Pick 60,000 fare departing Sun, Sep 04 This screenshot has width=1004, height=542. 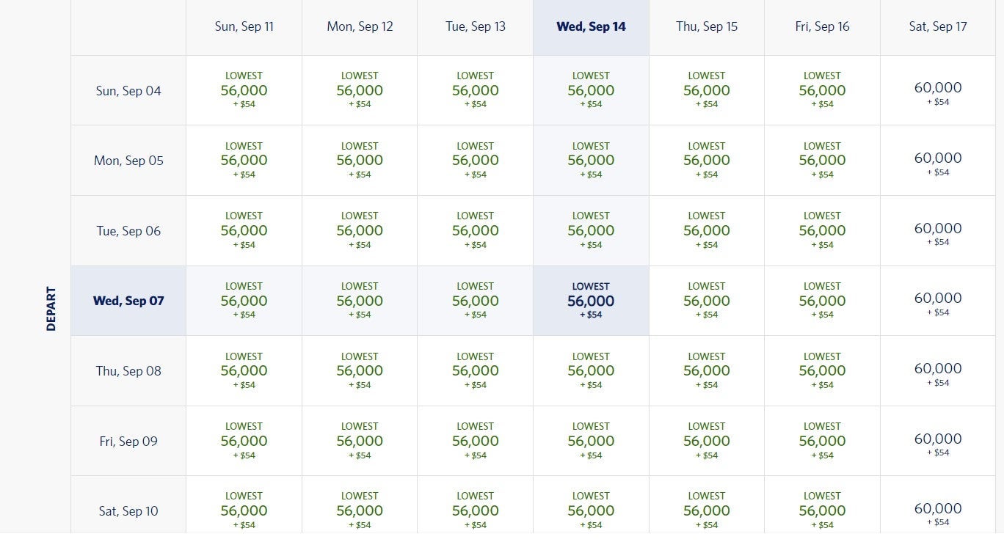pyautogui.click(x=938, y=90)
